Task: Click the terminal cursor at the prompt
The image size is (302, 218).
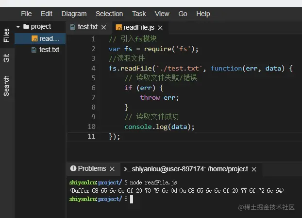Action: (x=132, y=200)
